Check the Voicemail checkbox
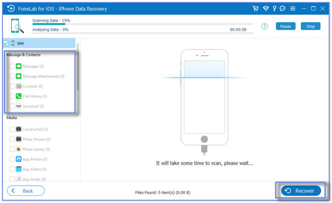Viewport: 332px width, 203px height. pos(12,106)
